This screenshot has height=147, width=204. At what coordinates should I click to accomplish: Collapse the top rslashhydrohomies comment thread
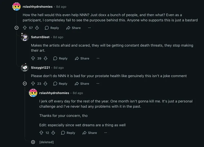coord(17,28)
